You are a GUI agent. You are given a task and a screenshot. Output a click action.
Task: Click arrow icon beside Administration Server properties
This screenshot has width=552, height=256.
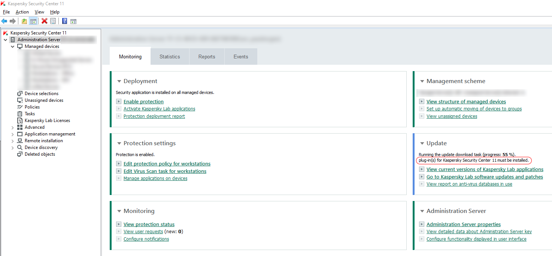coord(422,224)
